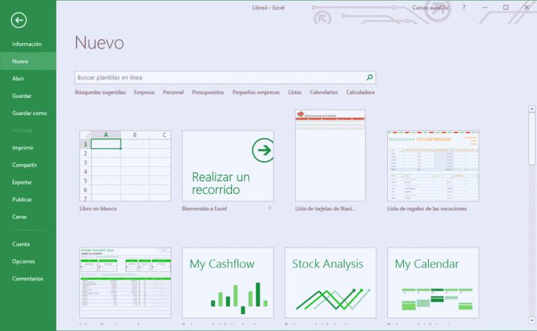Click the back arrow to exit Backstage
This screenshot has height=331, width=537.
[x=18, y=20]
